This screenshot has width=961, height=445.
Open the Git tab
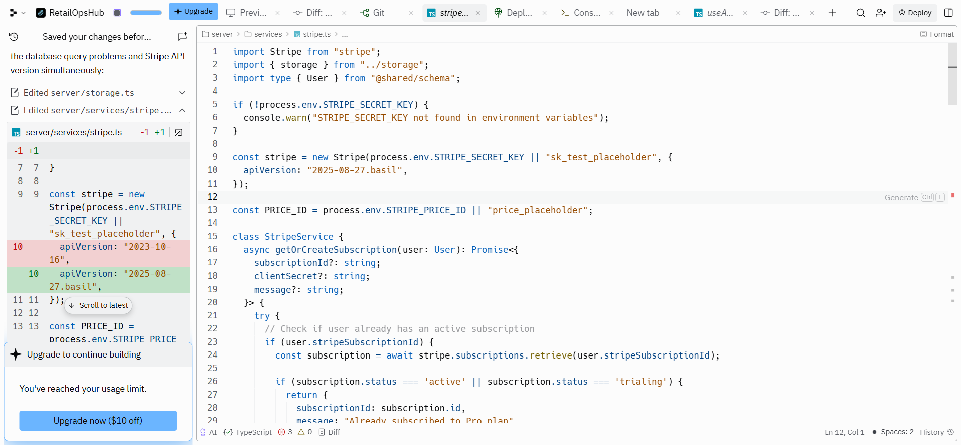[x=373, y=13]
